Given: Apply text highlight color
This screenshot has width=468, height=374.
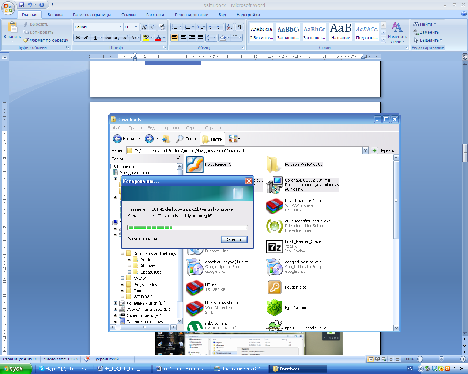Looking at the screenshot, I should [146, 38].
